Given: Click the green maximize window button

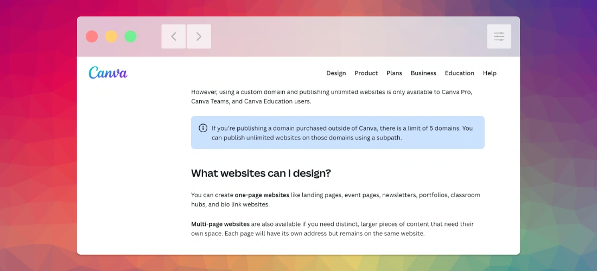Looking at the screenshot, I should 130,36.
